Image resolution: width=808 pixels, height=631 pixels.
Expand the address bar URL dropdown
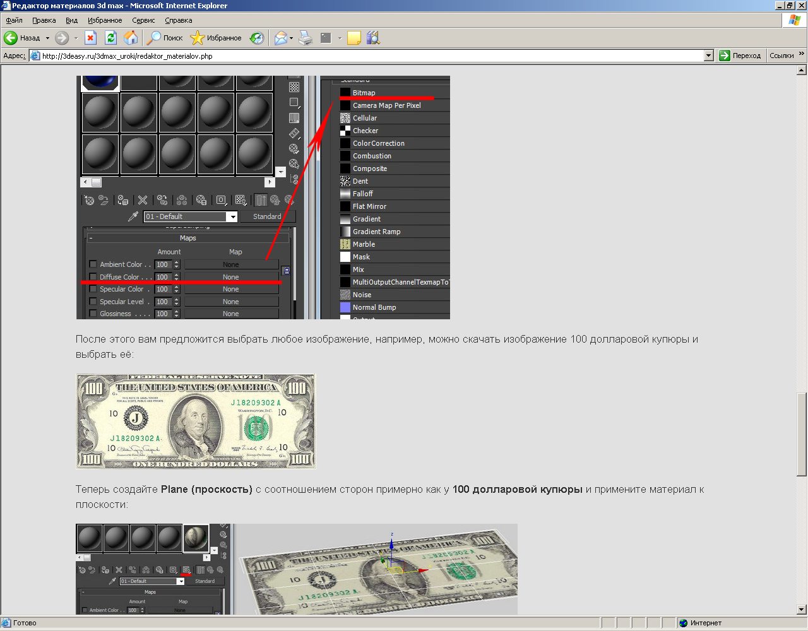tap(708, 56)
